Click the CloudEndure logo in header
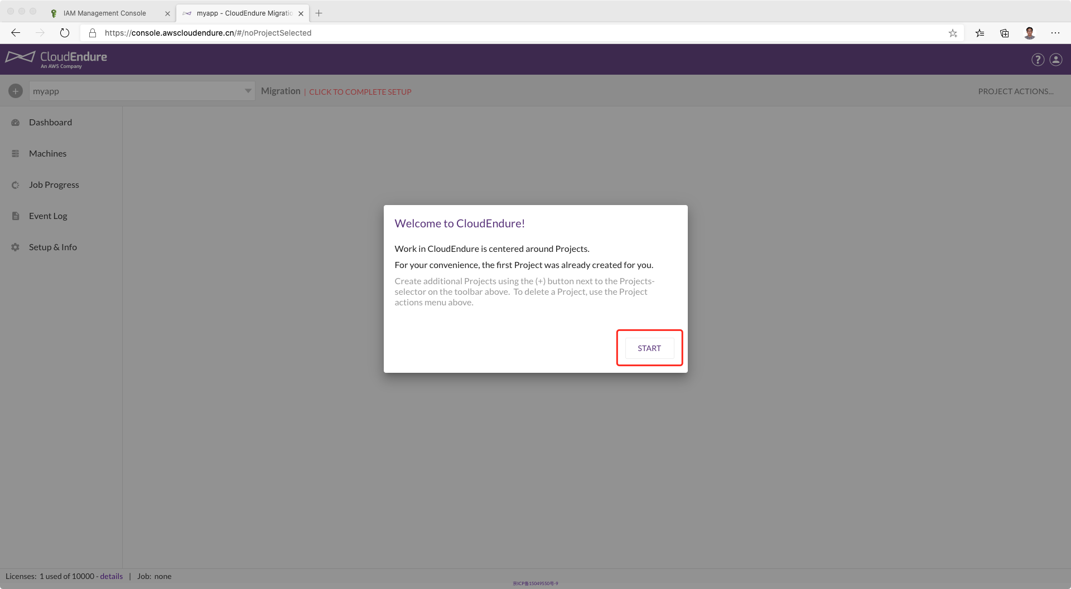Image resolution: width=1071 pixels, height=589 pixels. (x=56, y=59)
